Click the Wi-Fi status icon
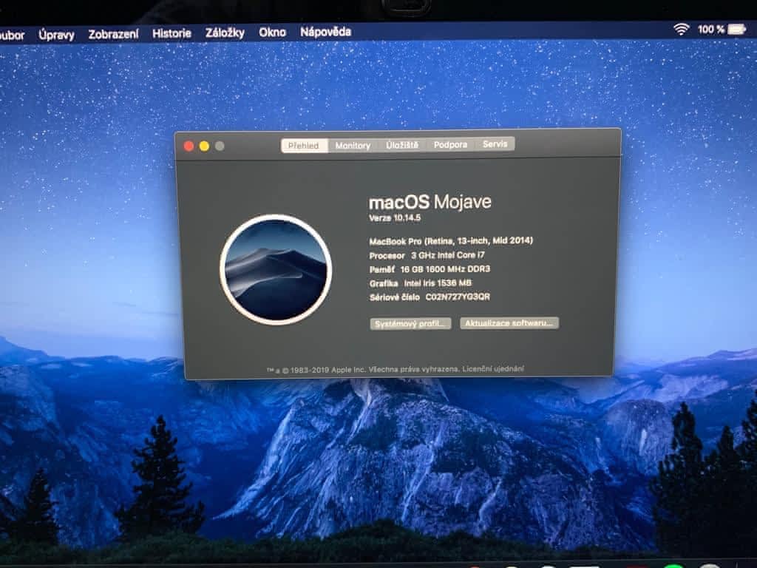This screenshot has height=568, width=757. pos(681,29)
